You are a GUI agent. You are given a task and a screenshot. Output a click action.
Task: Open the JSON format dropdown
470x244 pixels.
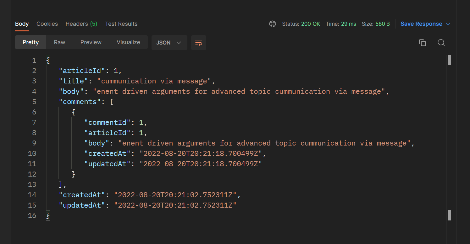point(169,43)
